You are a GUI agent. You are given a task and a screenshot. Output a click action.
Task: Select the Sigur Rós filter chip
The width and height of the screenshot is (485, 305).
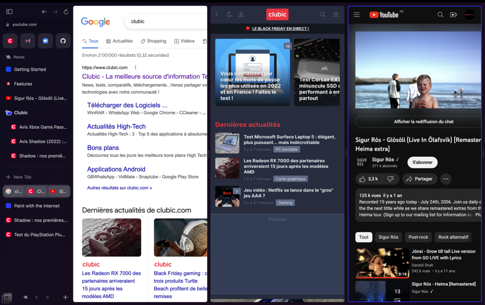tap(388, 237)
